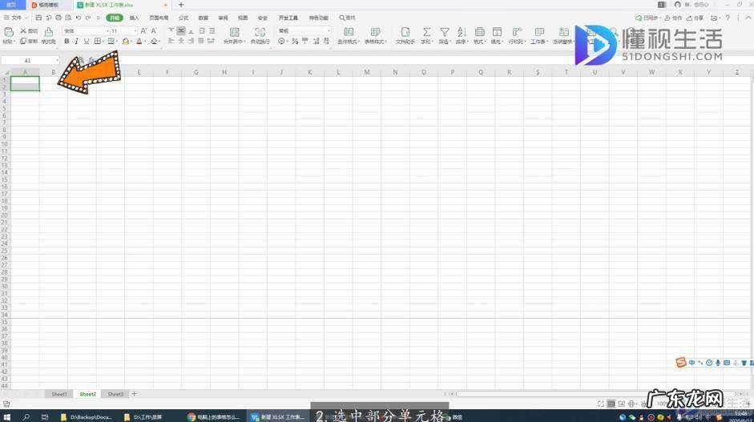Screen dimensions: 754x422
Task: Click the A1 Name Box field
Action: 29,60
